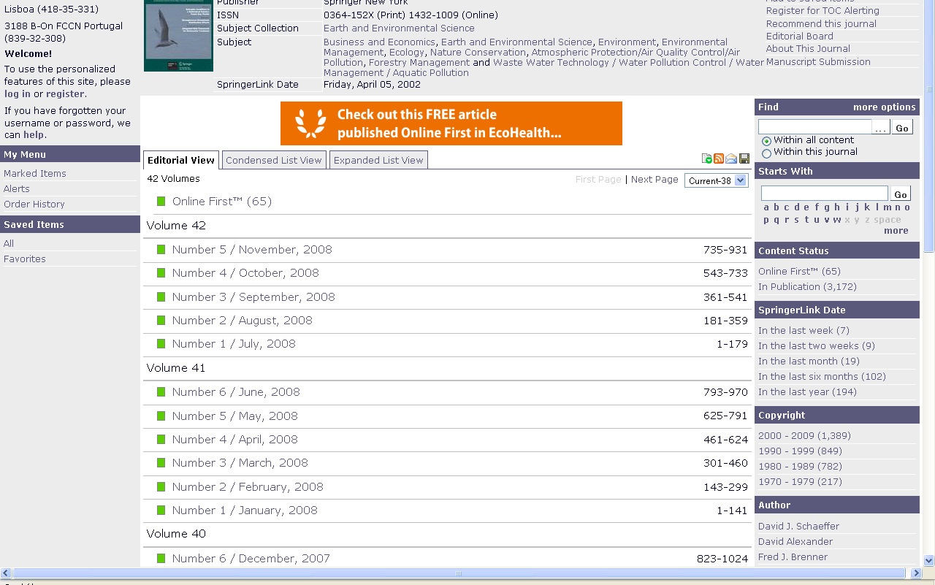Click the horizontal scrollbar right arrow

coord(917,573)
